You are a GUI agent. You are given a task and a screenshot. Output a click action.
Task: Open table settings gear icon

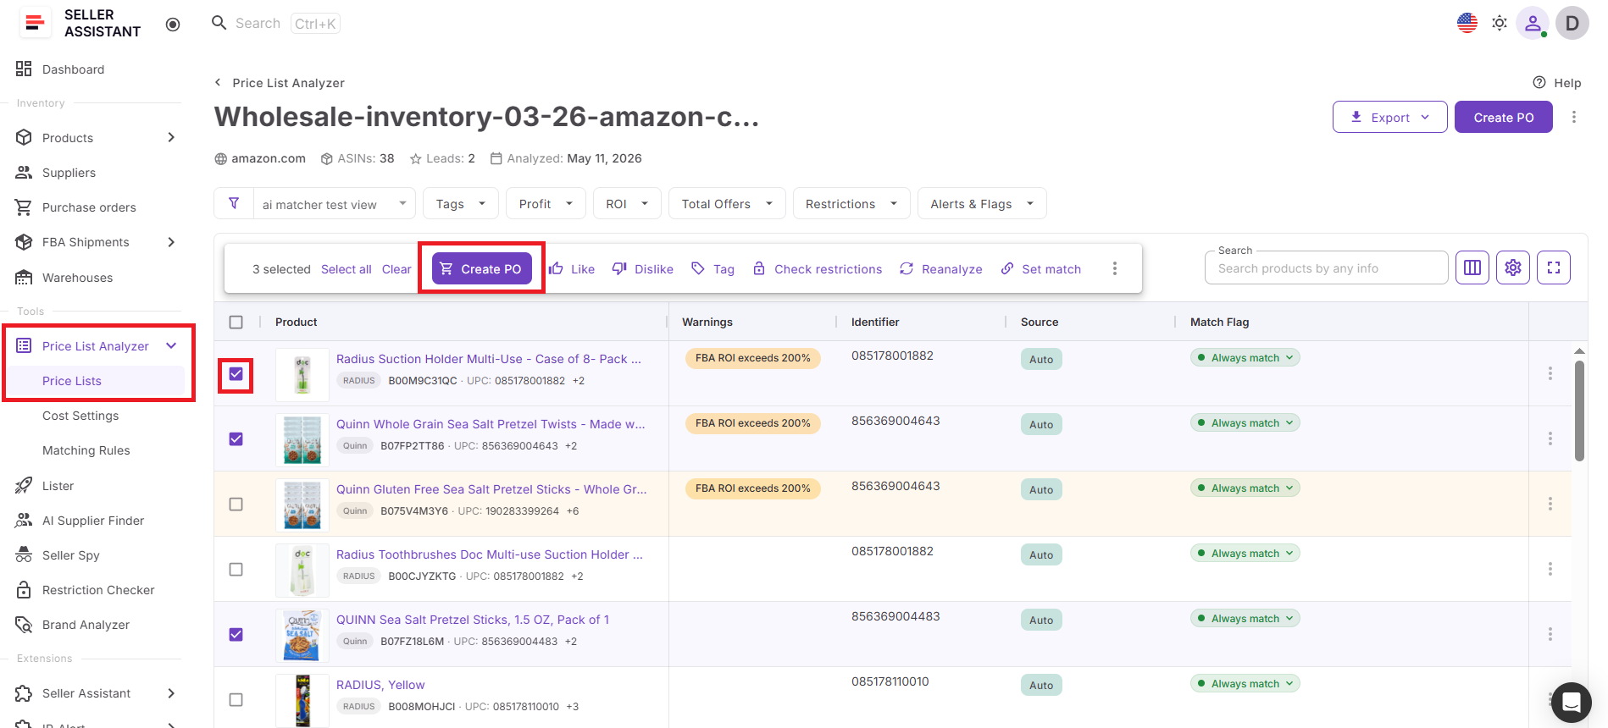(1513, 267)
